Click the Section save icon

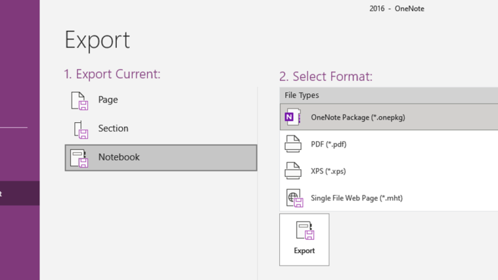pyautogui.click(x=81, y=129)
